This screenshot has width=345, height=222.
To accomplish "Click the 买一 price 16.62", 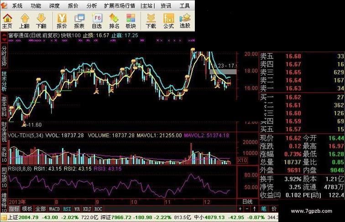I will [x=293, y=97].
